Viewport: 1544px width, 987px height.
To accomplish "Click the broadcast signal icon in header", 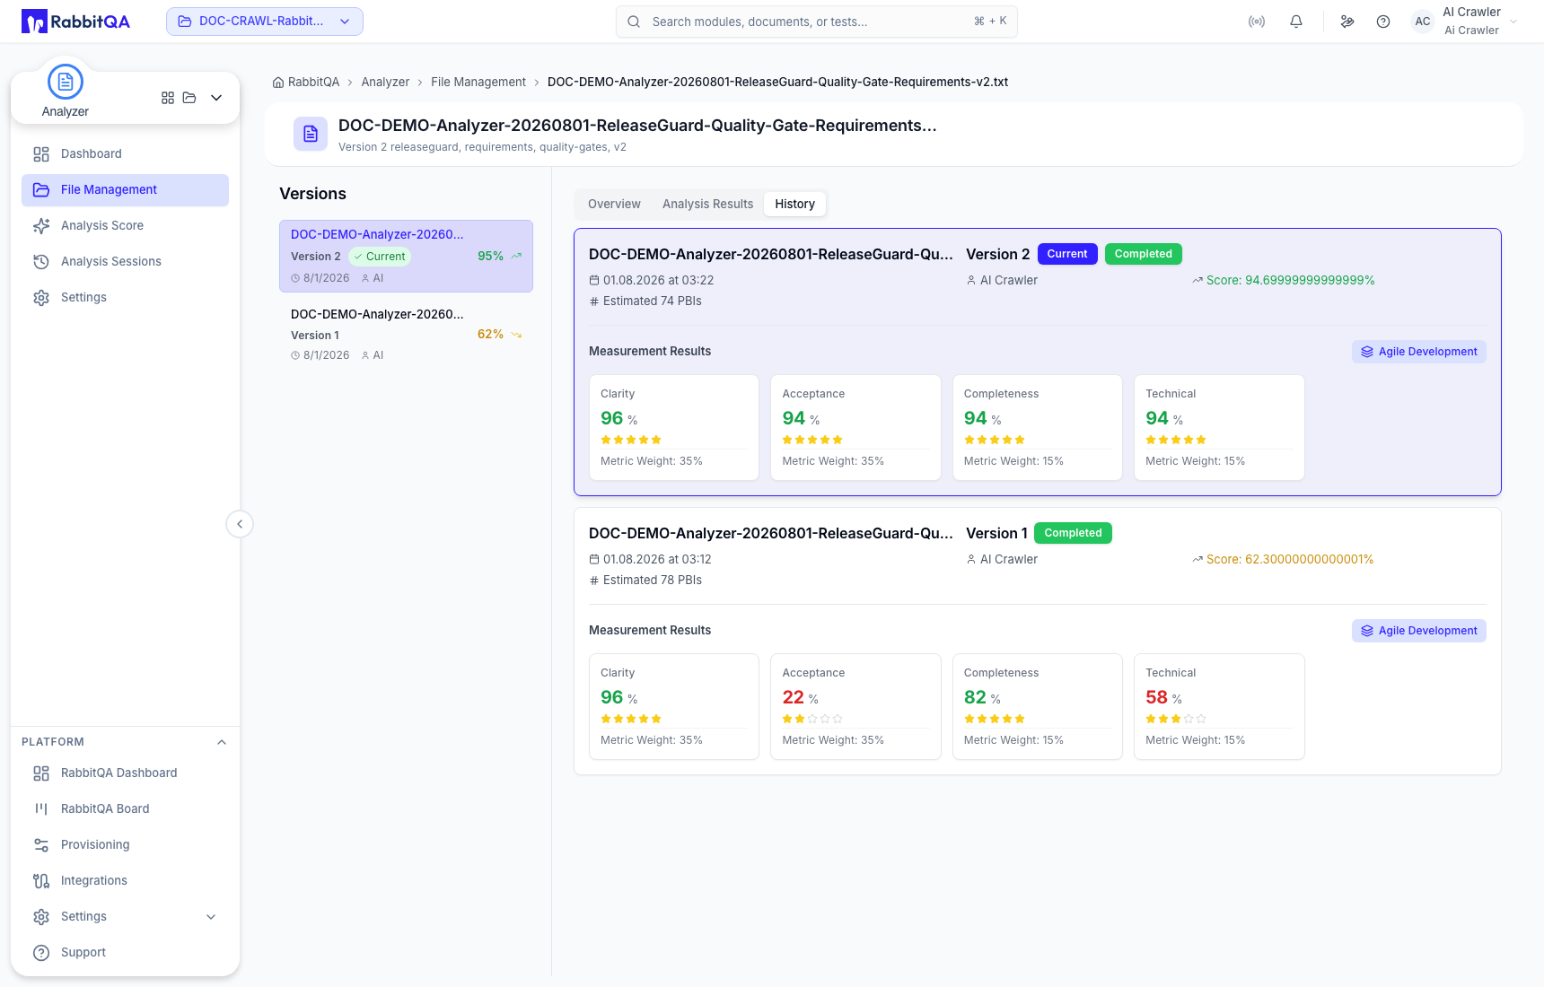I will tap(1257, 22).
